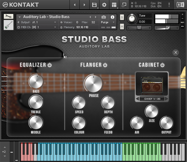Screen dimensions: 187x162
Task: Click the snapshot camera icon
Action: tap(104, 17)
